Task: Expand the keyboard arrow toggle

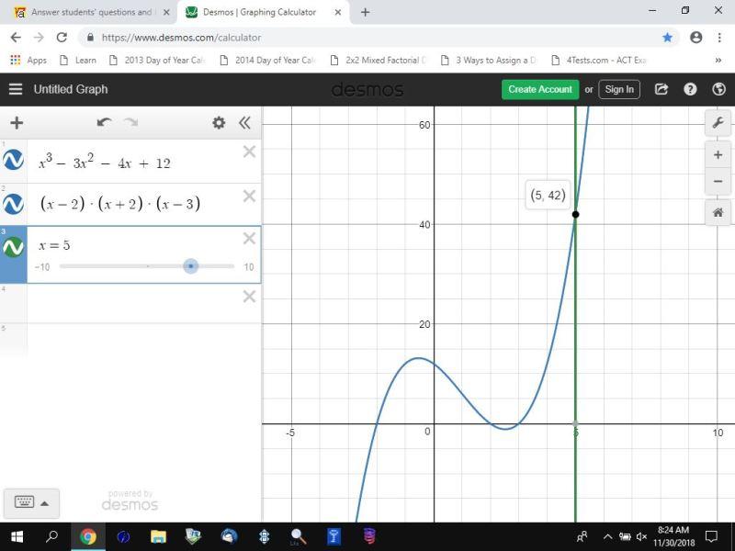Action: point(44,503)
